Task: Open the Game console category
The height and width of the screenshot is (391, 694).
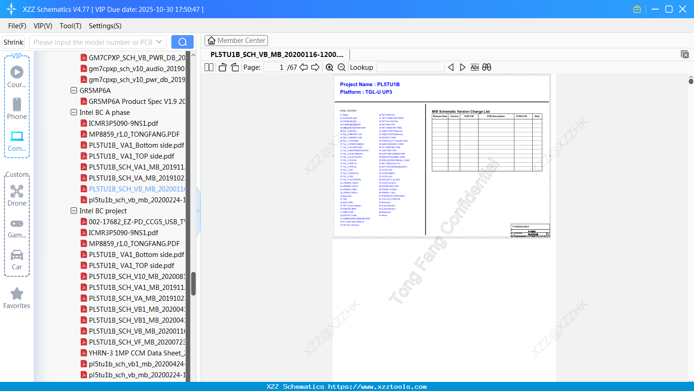Action: (17, 228)
